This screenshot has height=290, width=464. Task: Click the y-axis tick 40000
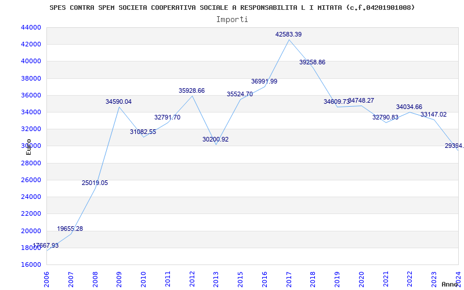[31, 61]
